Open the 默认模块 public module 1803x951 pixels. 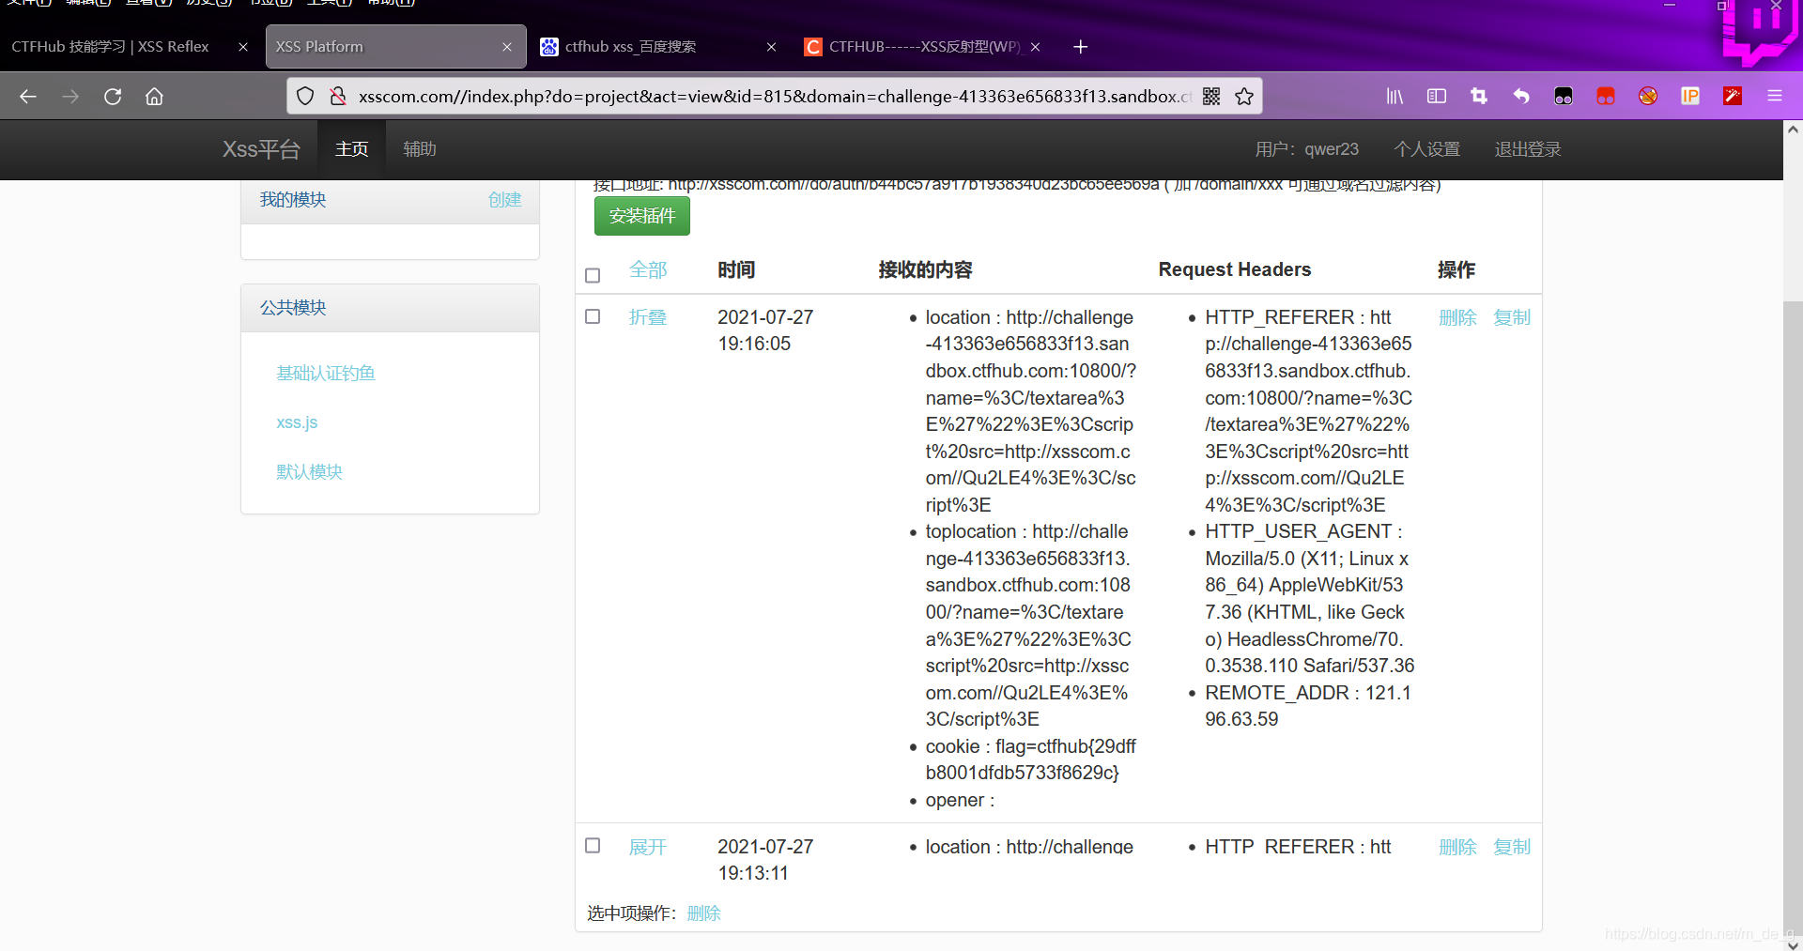click(x=309, y=472)
